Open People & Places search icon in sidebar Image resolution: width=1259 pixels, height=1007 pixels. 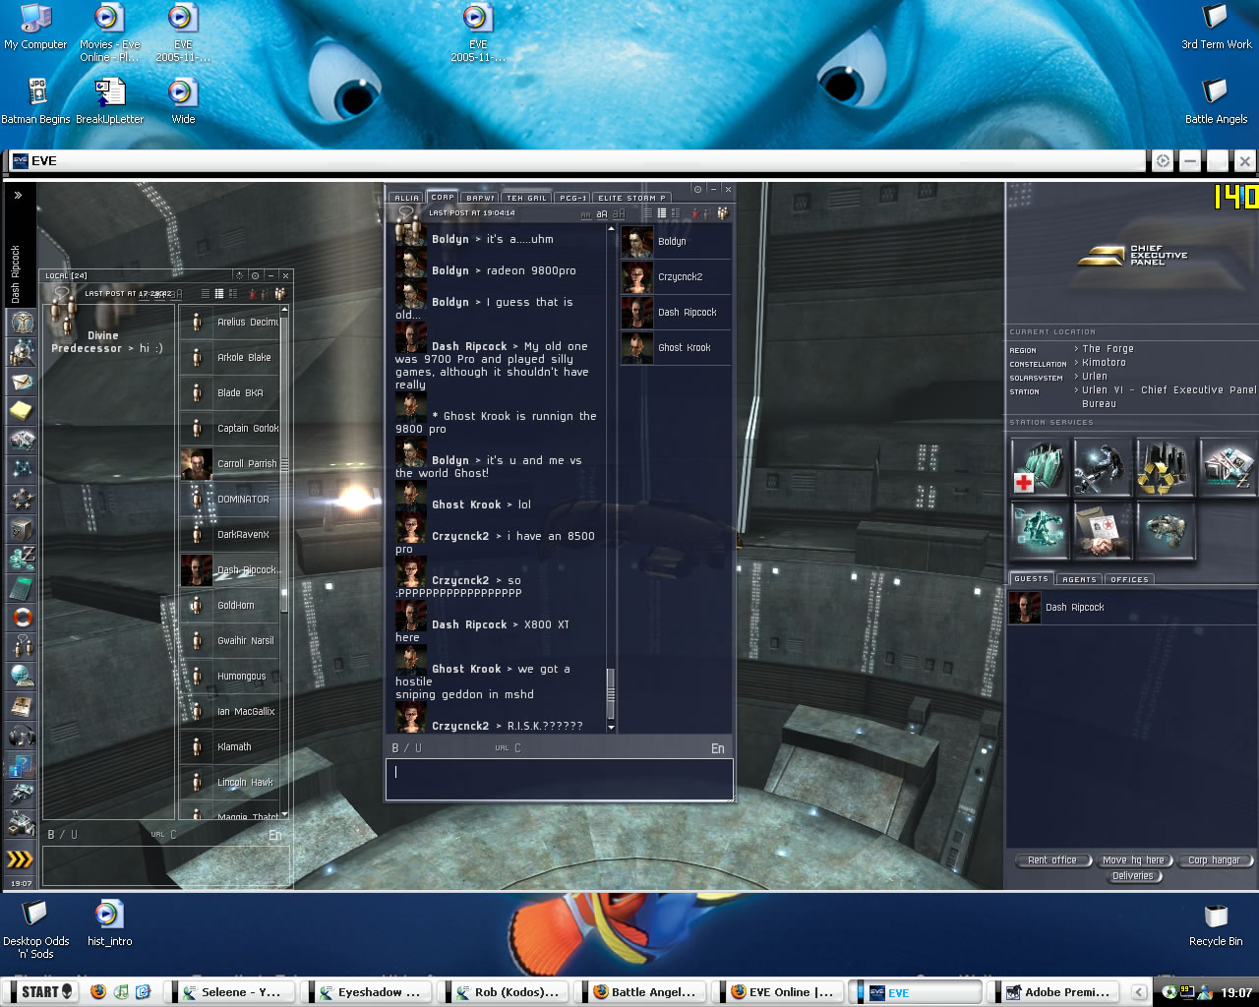(22, 352)
